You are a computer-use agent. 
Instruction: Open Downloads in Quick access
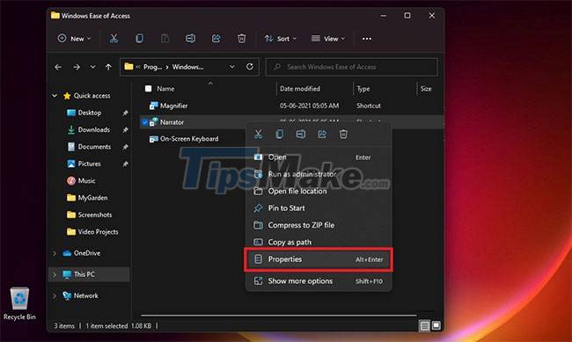point(94,130)
